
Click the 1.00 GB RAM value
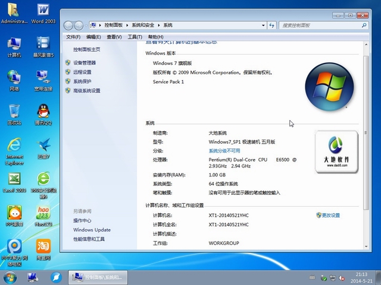pyautogui.click(x=217, y=175)
